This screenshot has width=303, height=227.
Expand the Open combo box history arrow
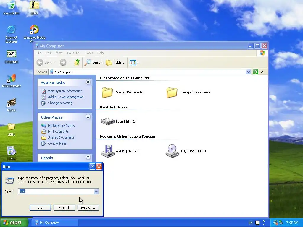click(x=96, y=191)
